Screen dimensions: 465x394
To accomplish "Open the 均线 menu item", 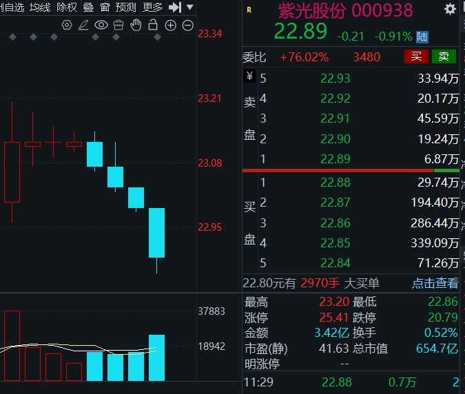I will [40, 7].
